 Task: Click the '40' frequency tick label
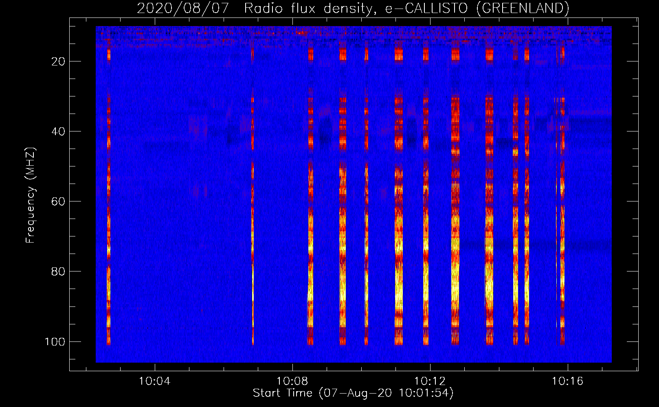[x=58, y=131]
